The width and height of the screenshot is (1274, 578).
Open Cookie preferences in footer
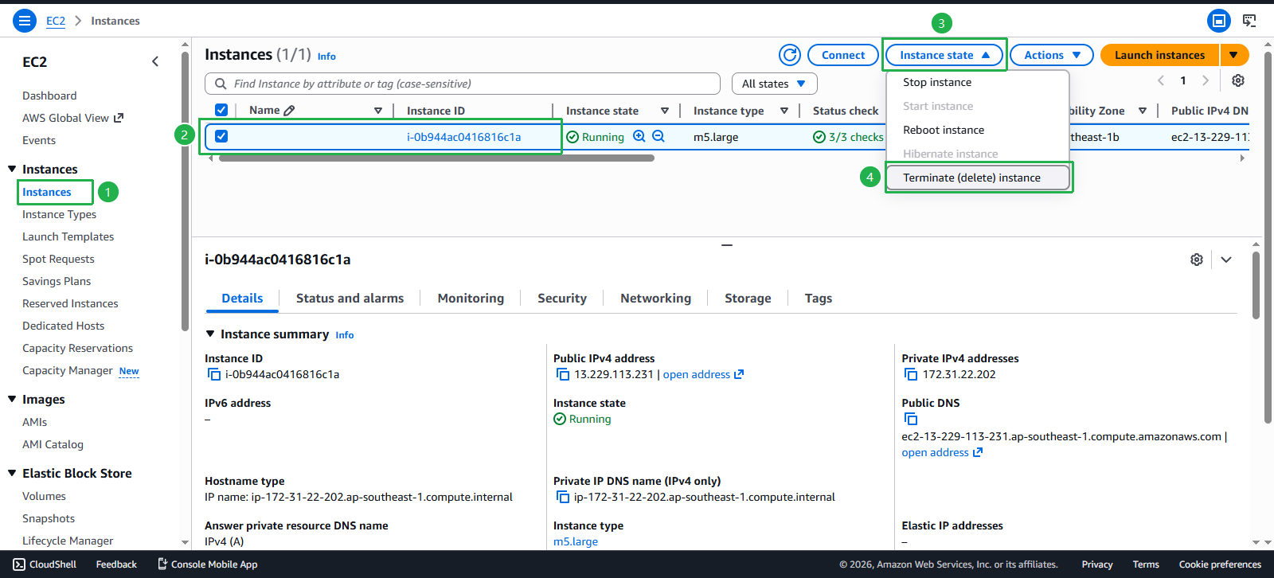pyautogui.click(x=1220, y=564)
